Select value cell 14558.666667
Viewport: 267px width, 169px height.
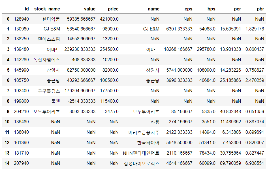tap(81, 39)
